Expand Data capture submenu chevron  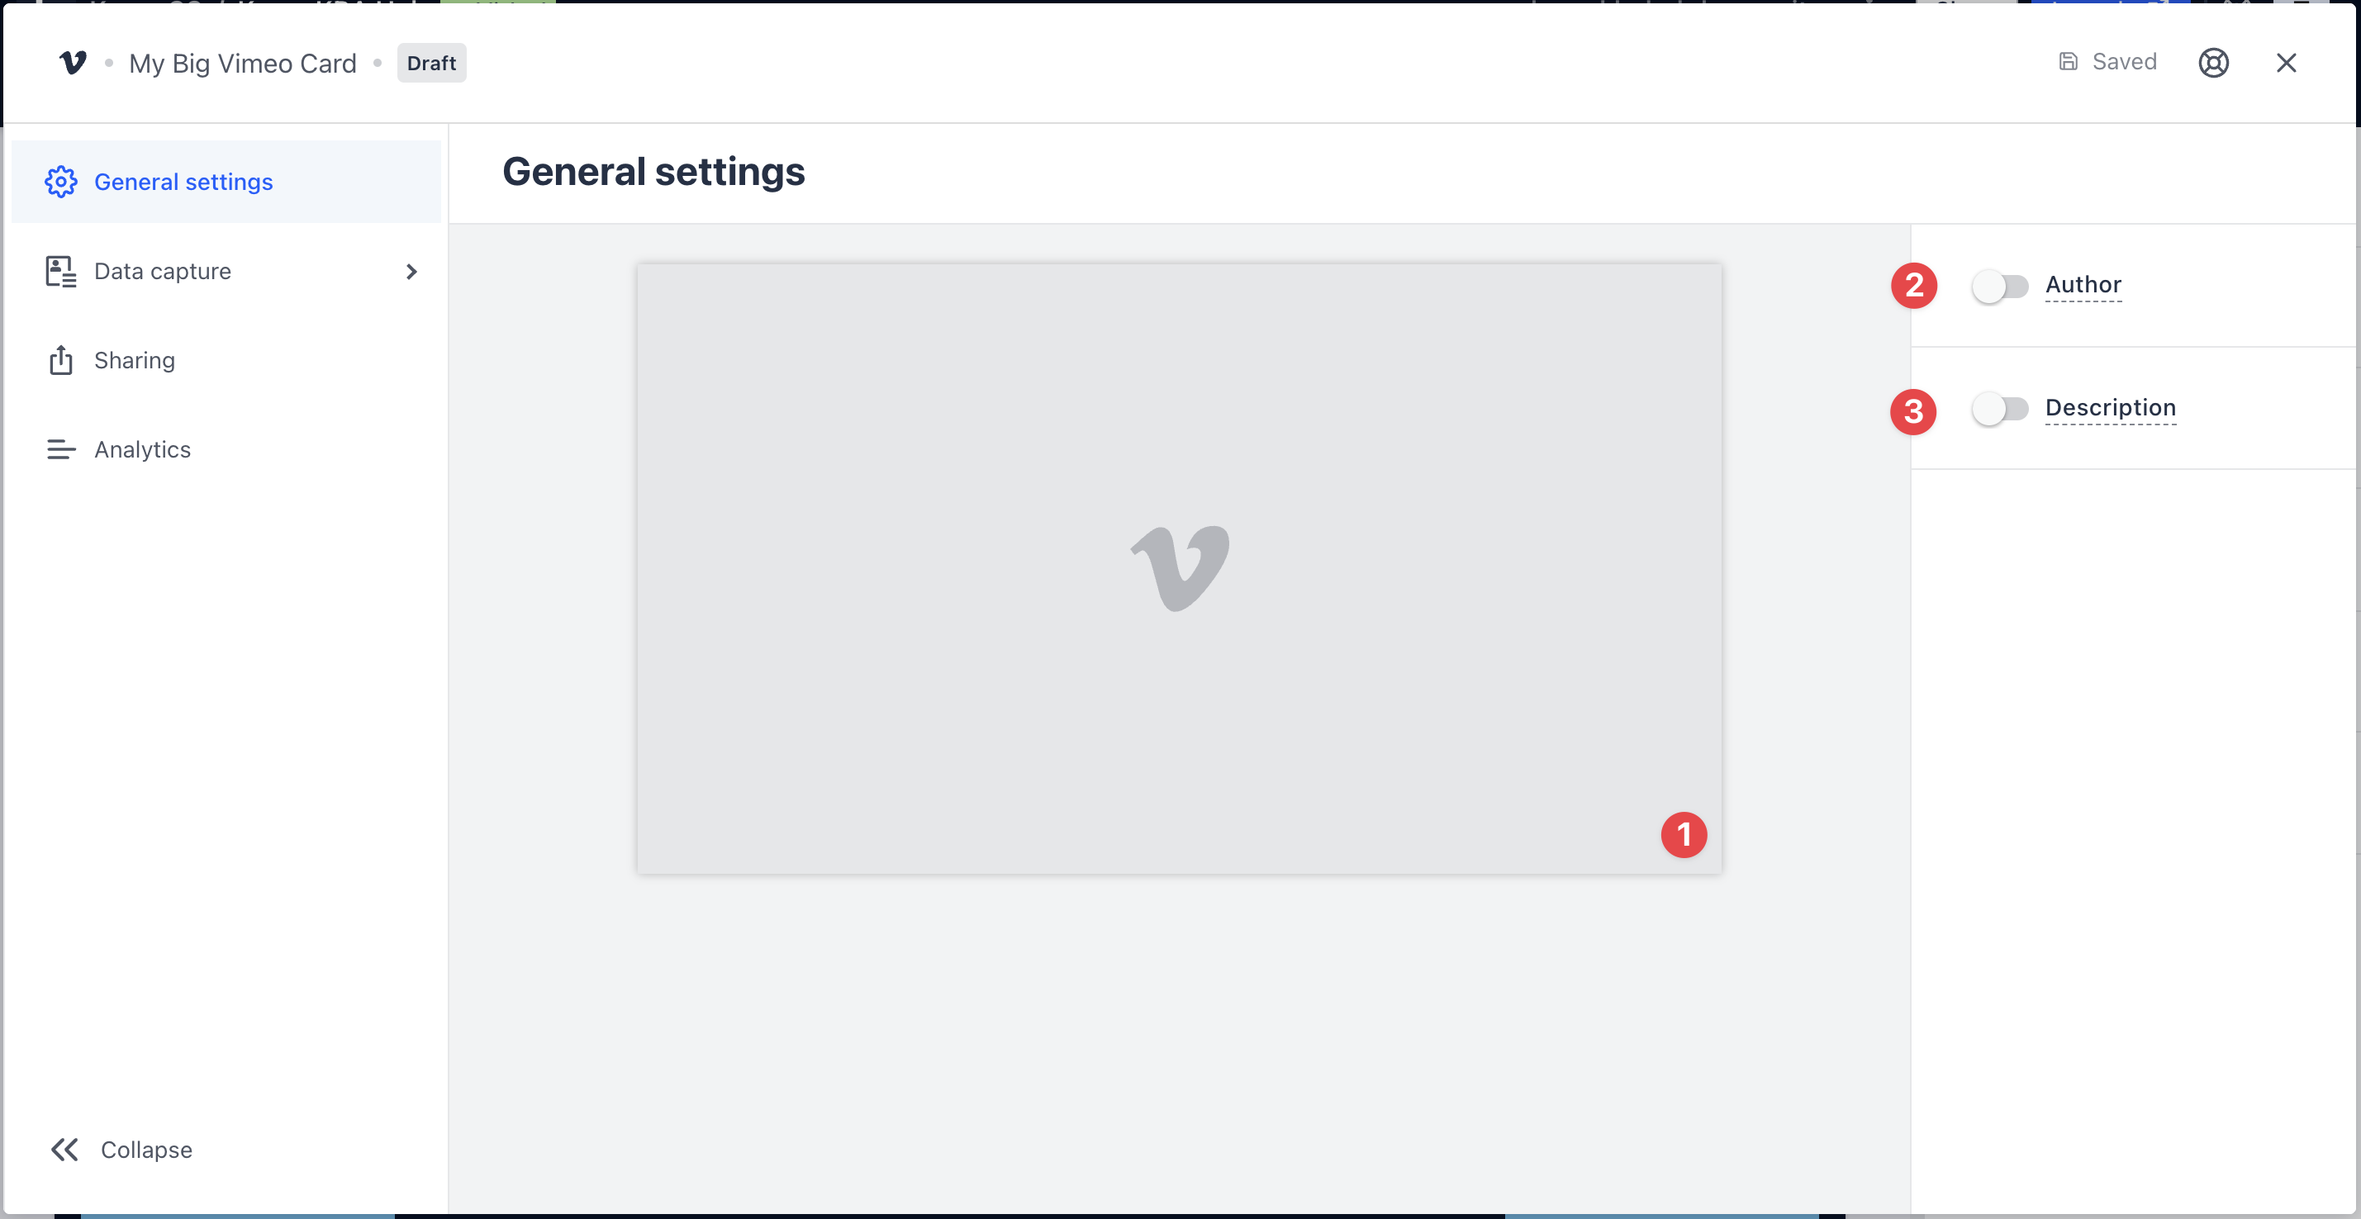point(411,271)
